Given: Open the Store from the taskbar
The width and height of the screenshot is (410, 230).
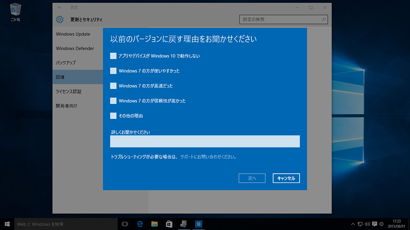Looking at the screenshot, I should (169, 224).
